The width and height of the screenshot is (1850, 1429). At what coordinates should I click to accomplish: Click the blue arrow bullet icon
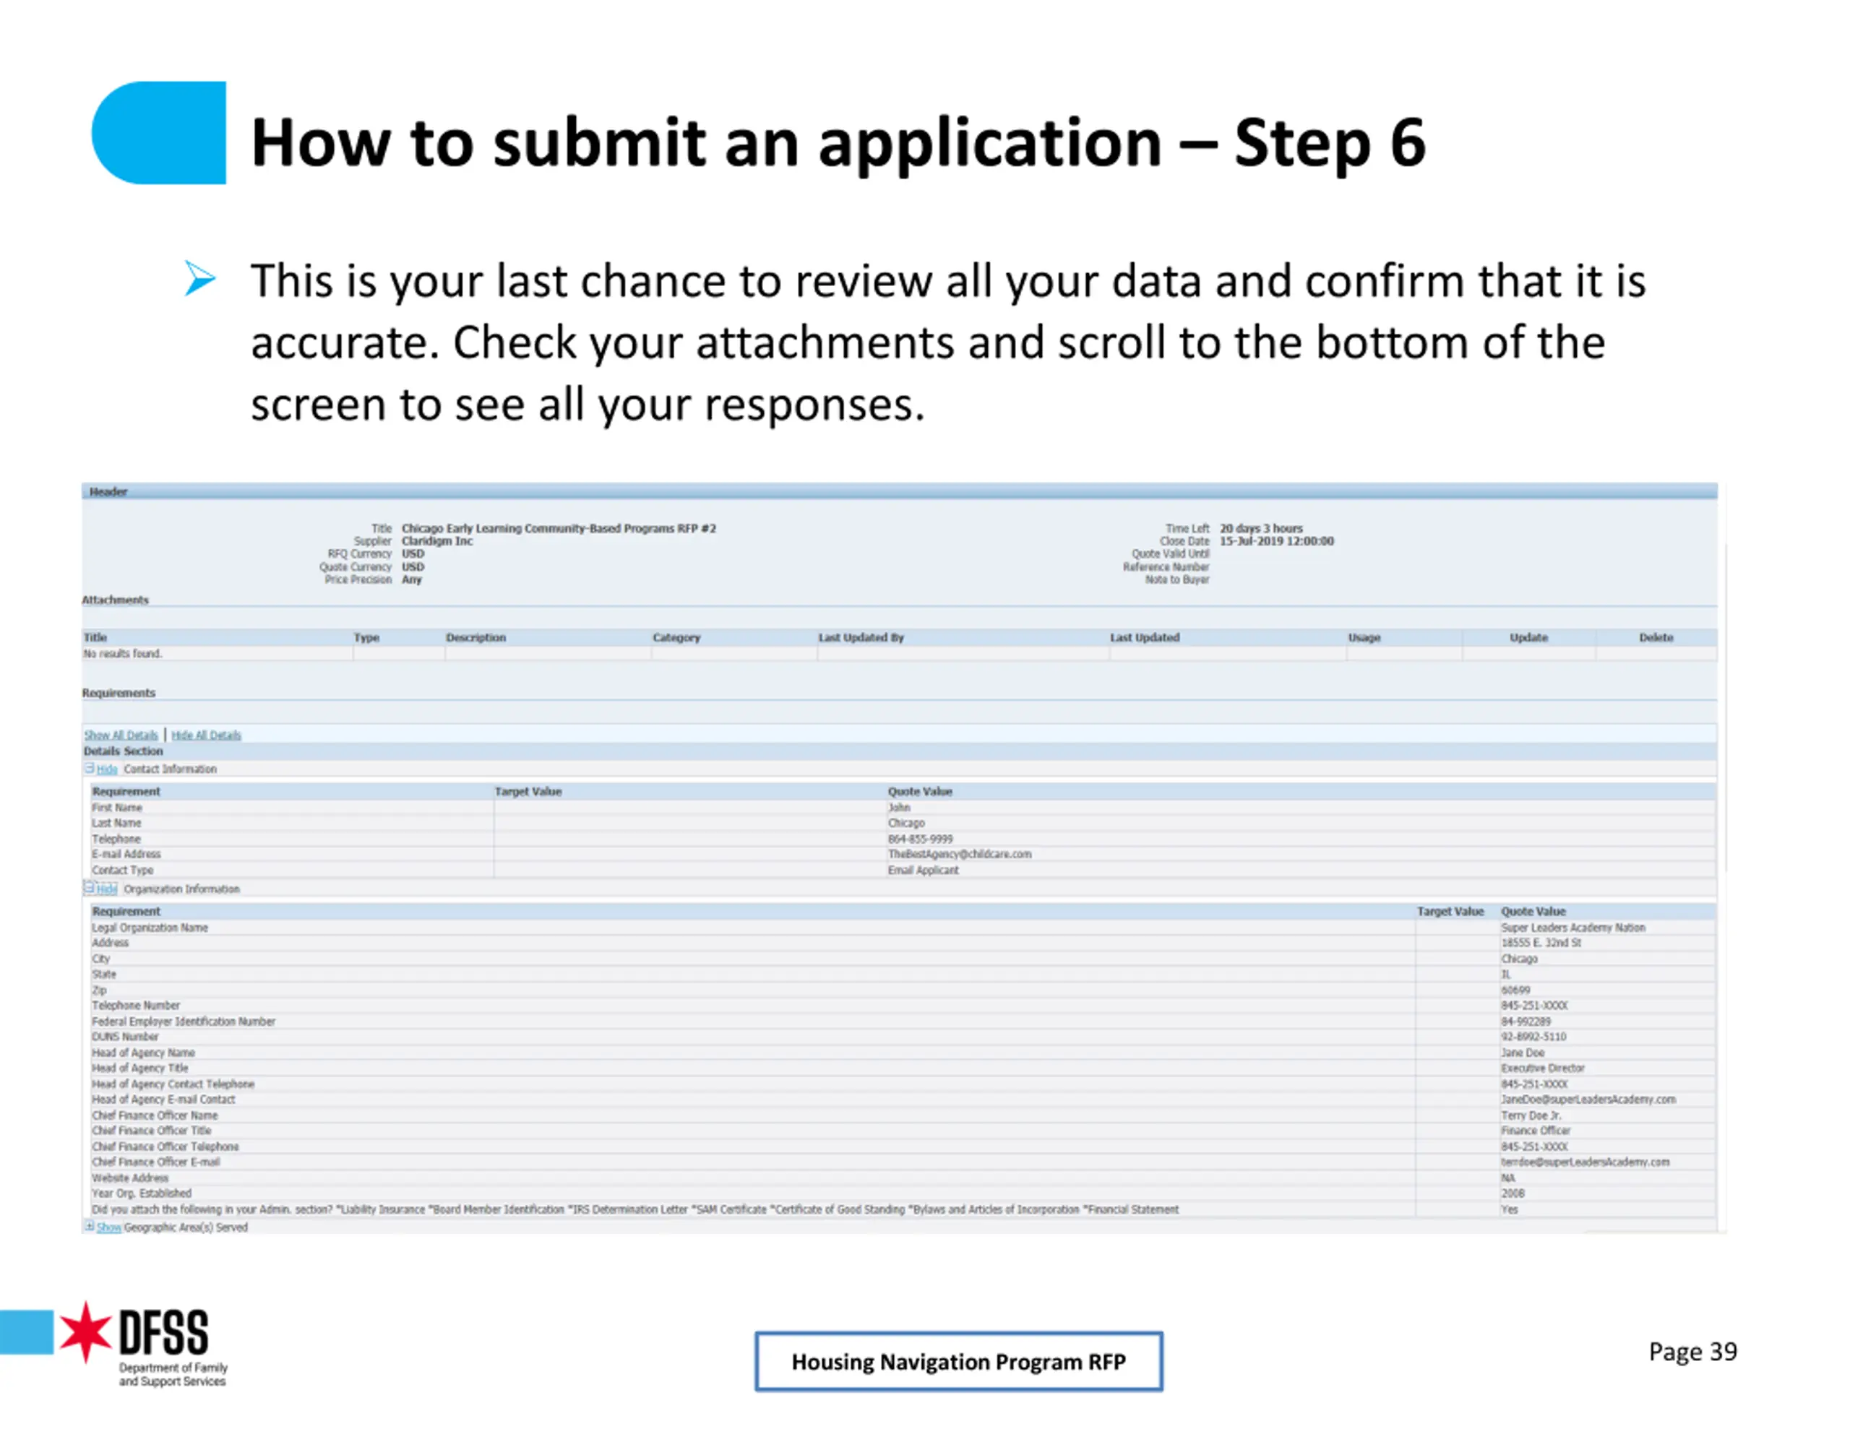tap(200, 279)
